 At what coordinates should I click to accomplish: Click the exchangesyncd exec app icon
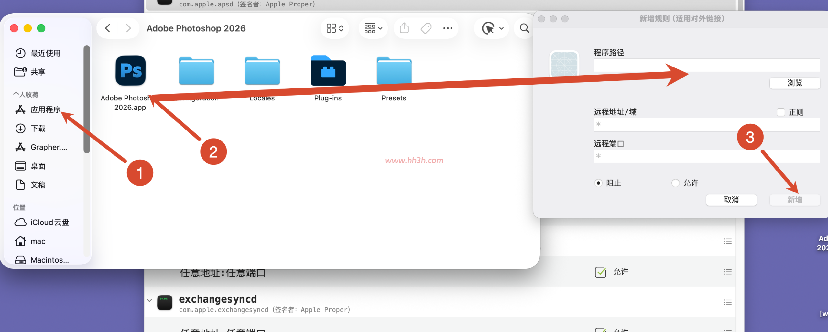pos(165,303)
